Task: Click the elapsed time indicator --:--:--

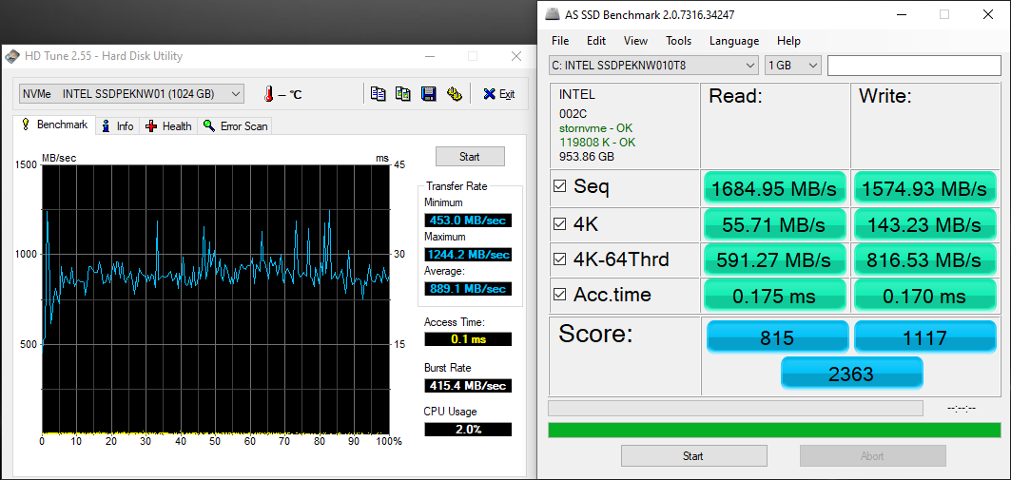Action: [x=962, y=409]
